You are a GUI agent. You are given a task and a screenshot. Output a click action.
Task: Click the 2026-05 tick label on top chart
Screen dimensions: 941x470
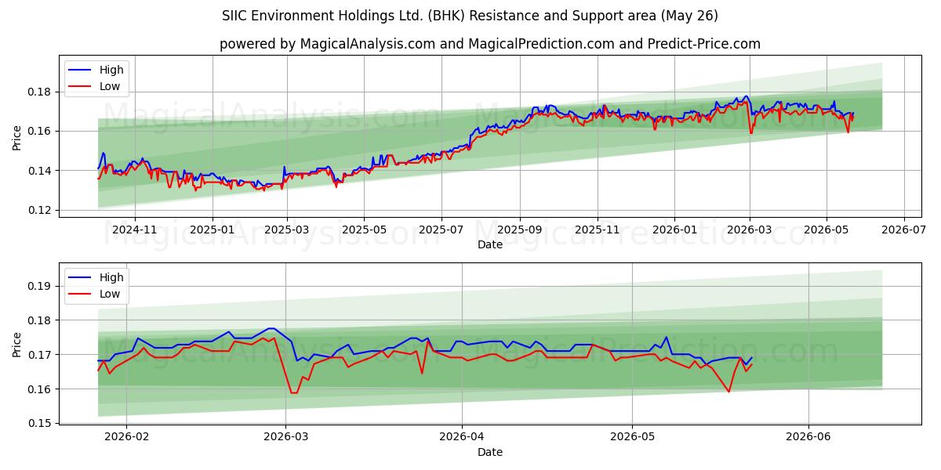(x=826, y=230)
